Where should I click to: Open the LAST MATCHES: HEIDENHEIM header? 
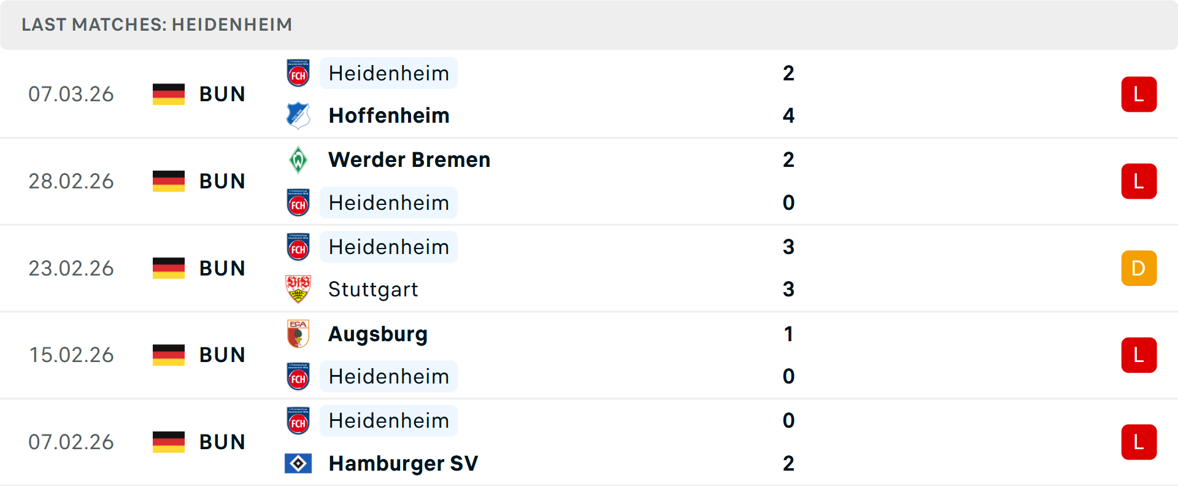tap(156, 25)
